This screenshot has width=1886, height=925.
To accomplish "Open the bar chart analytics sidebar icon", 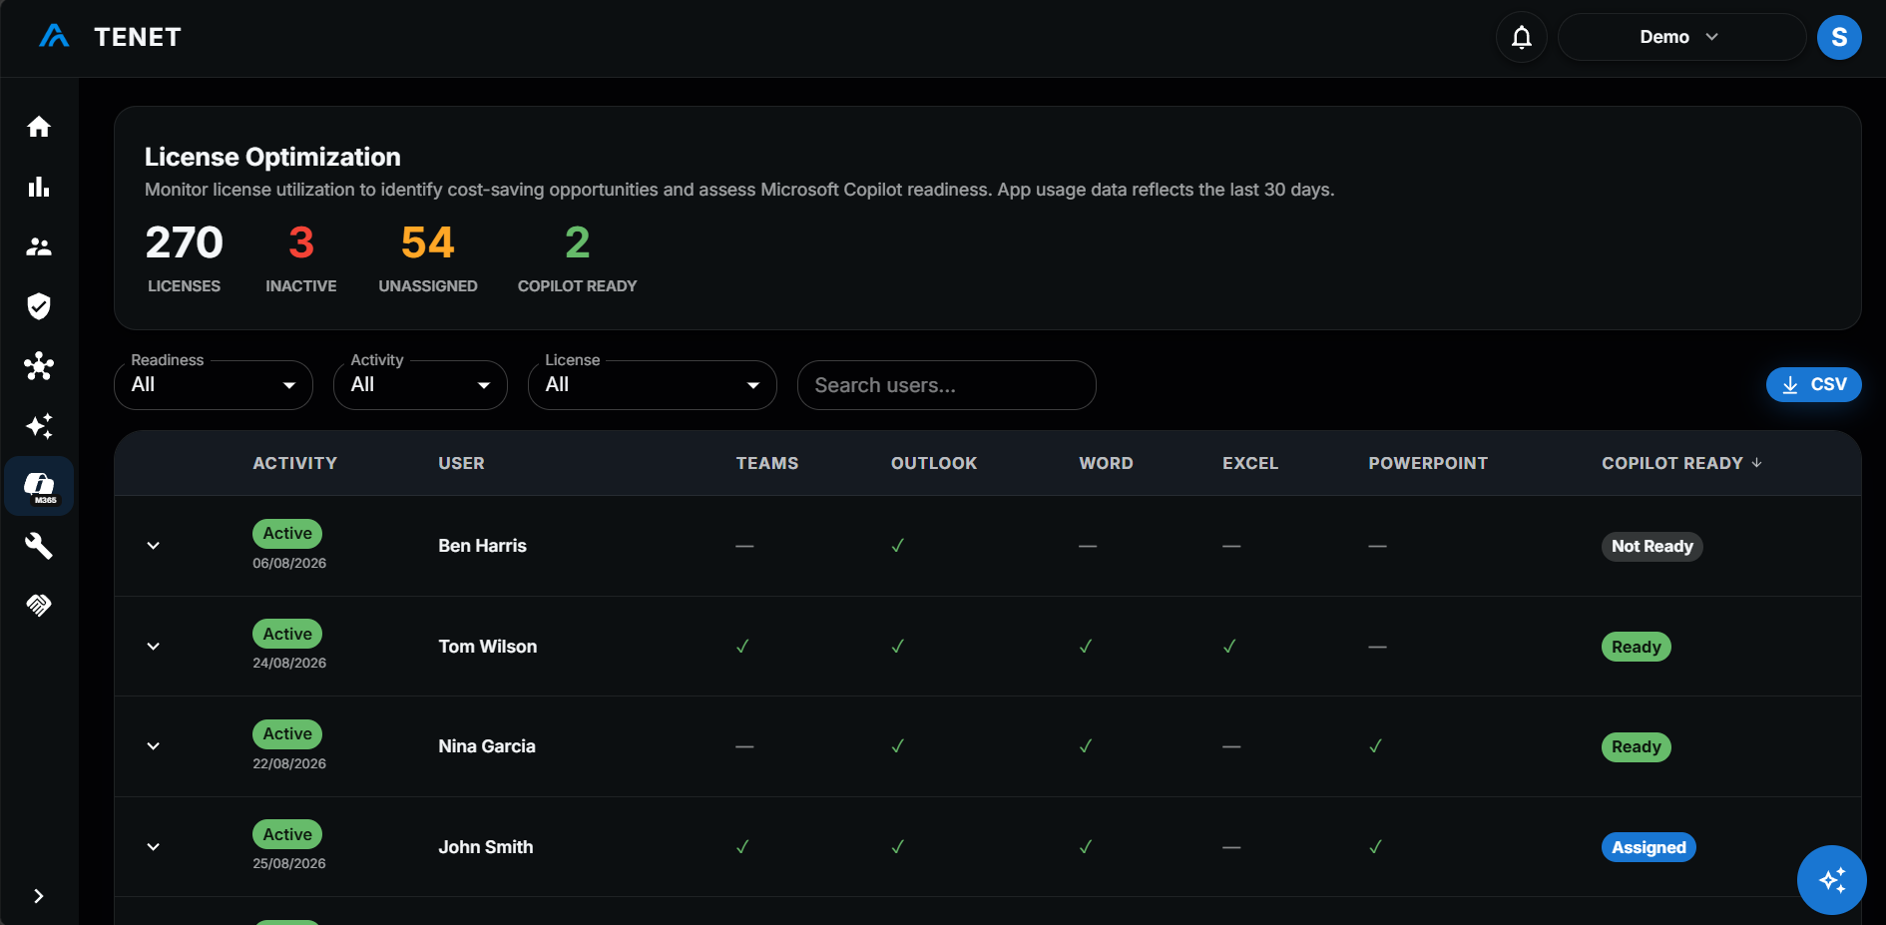I will click(x=39, y=187).
